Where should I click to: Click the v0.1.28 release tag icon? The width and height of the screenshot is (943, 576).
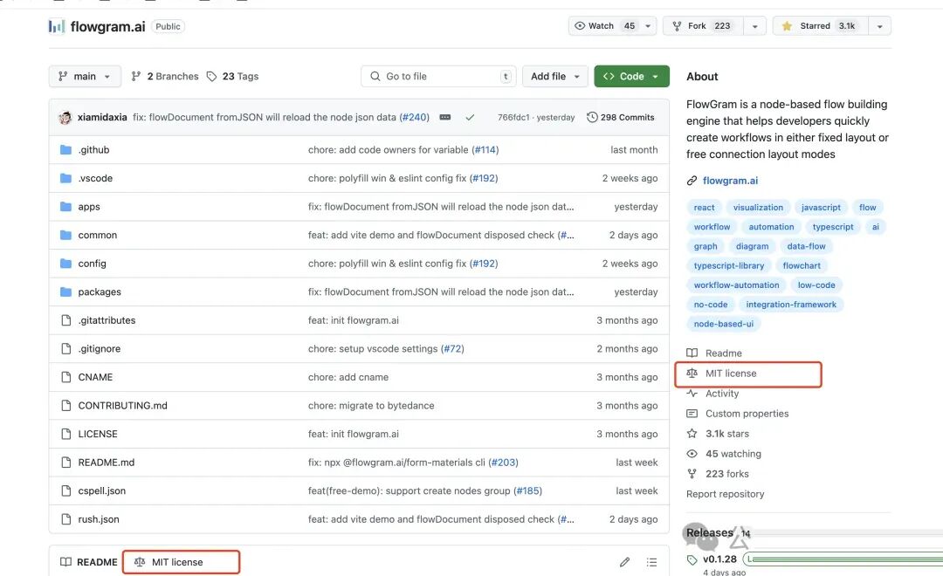click(x=692, y=559)
